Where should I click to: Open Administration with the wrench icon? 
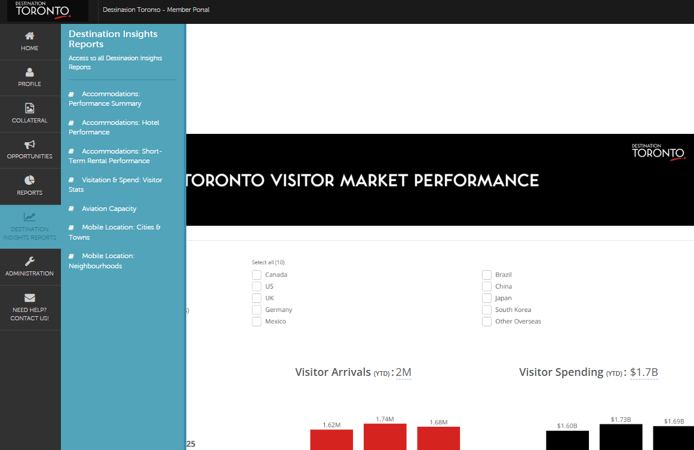29,262
